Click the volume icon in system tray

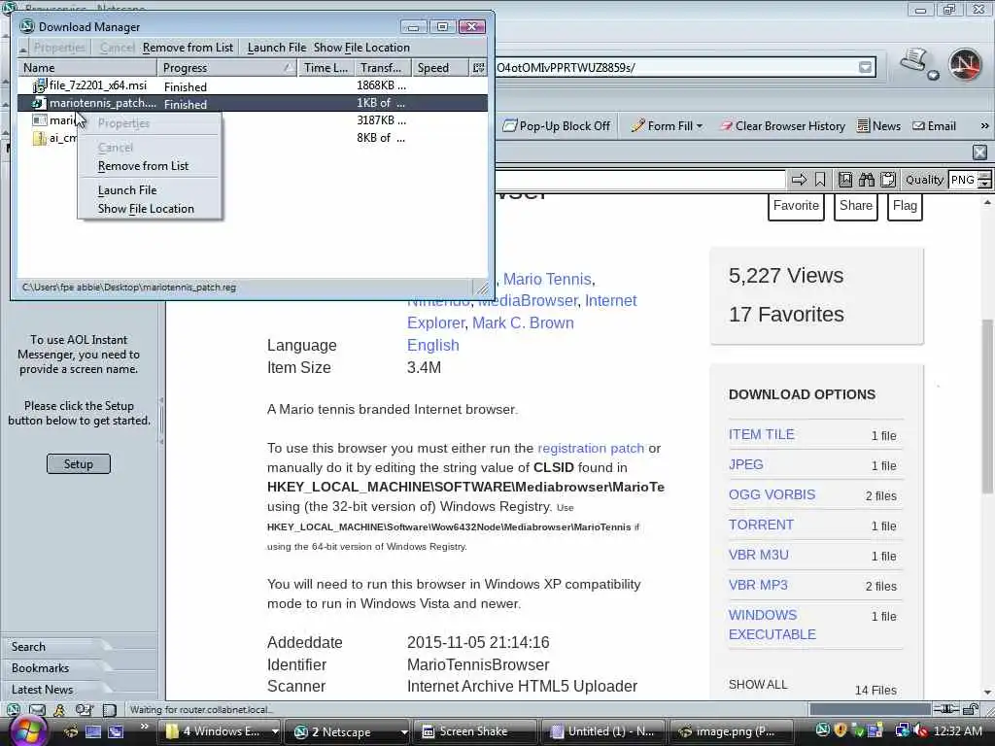pos(921,731)
